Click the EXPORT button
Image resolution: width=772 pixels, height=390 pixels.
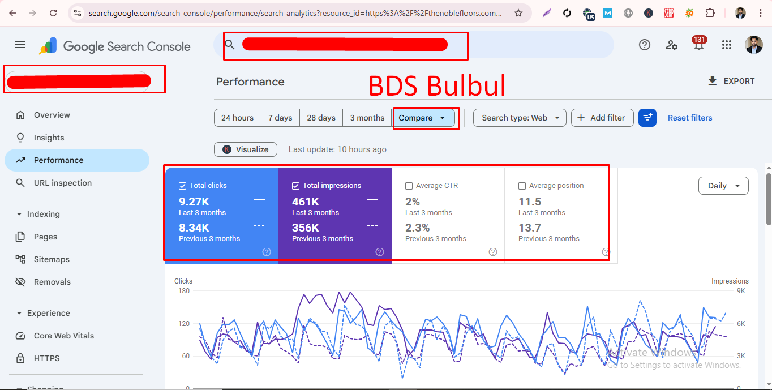(731, 81)
